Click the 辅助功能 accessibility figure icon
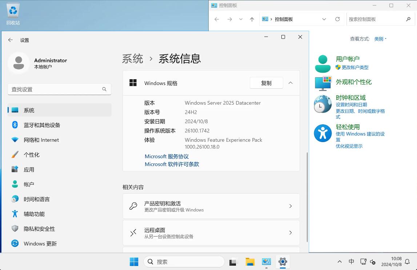 [15, 214]
